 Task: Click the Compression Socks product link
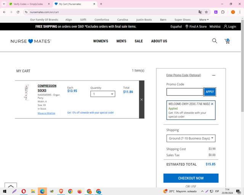click(x=47, y=88)
